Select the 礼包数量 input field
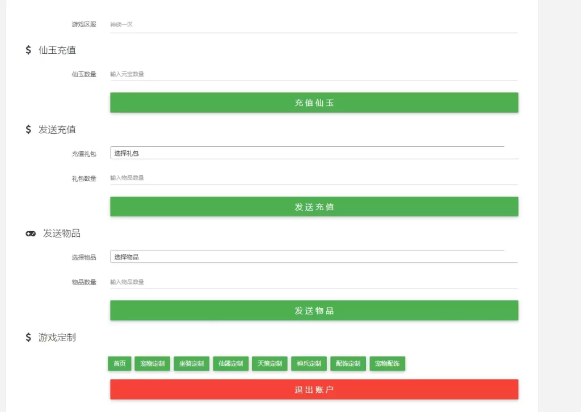 [314, 178]
